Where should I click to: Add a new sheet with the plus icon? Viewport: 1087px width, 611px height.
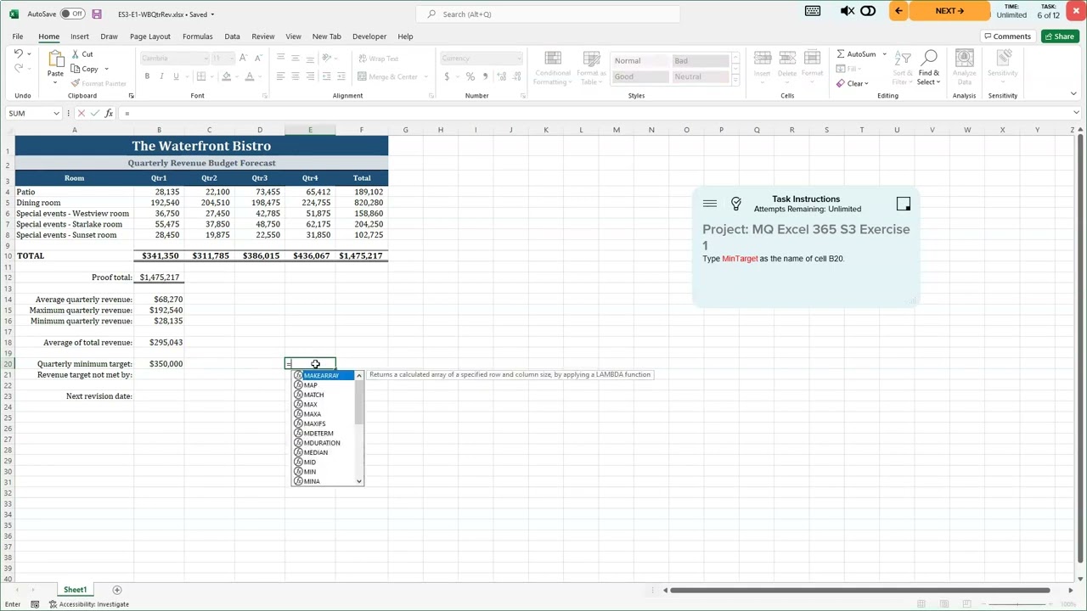(x=117, y=590)
